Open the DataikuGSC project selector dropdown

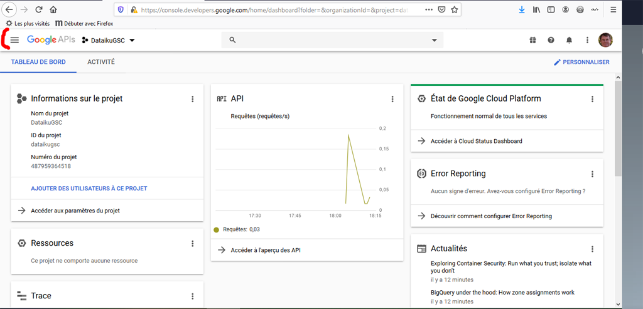(109, 40)
